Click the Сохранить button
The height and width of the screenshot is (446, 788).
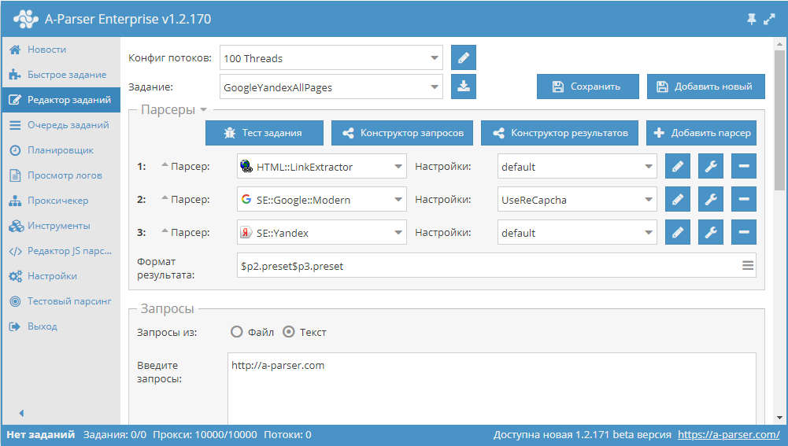[587, 87]
